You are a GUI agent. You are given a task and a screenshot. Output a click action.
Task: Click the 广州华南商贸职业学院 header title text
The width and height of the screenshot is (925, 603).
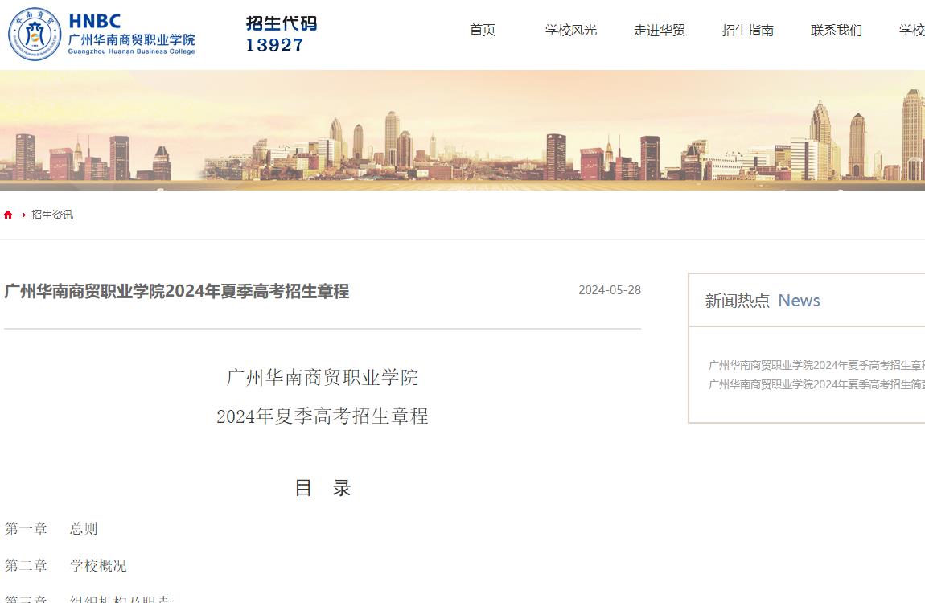point(132,39)
